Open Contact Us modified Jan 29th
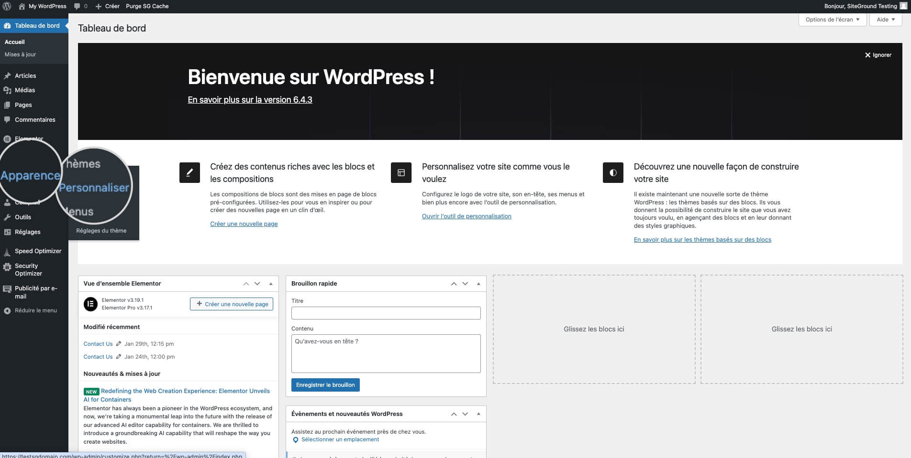The width and height of the screenshot is (911, 458). [x=98, y=344]
